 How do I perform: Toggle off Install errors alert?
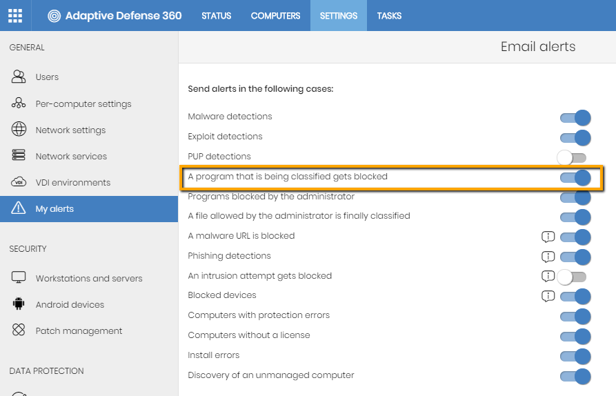coord(575,357)
